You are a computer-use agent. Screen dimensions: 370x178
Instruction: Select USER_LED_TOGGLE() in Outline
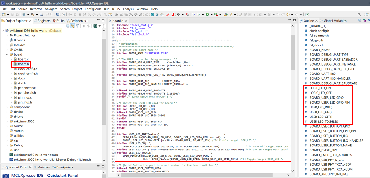(x=324, y=121)
